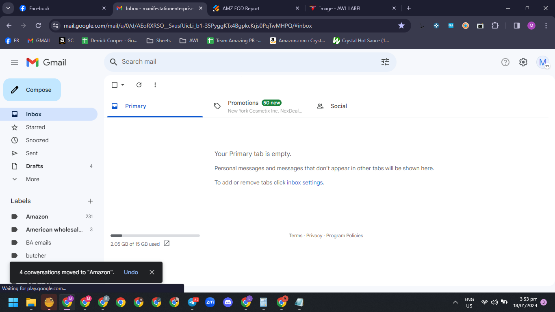Open Zoom from the taskbar

(210, 302)
